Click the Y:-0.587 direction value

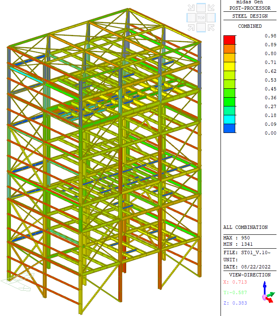(235, 292)
